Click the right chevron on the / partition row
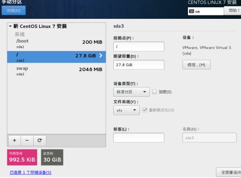Image resolution: width=241 pixels, height=178 pixels. [x=101, y=55]
